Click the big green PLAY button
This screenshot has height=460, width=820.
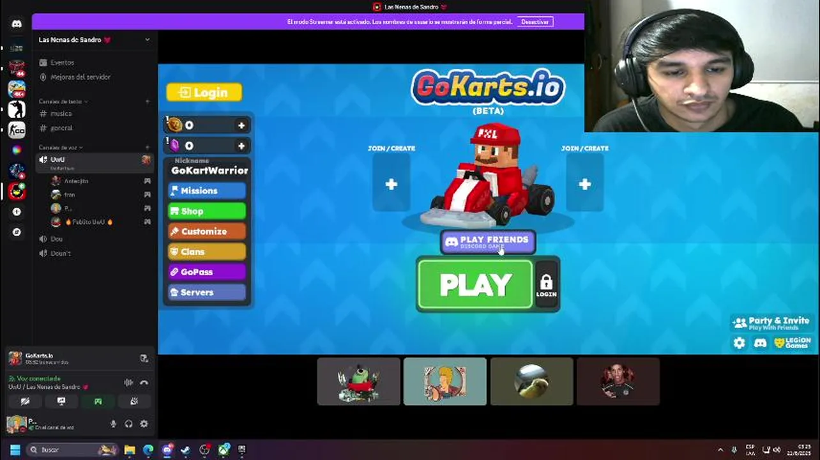[475, 285]
